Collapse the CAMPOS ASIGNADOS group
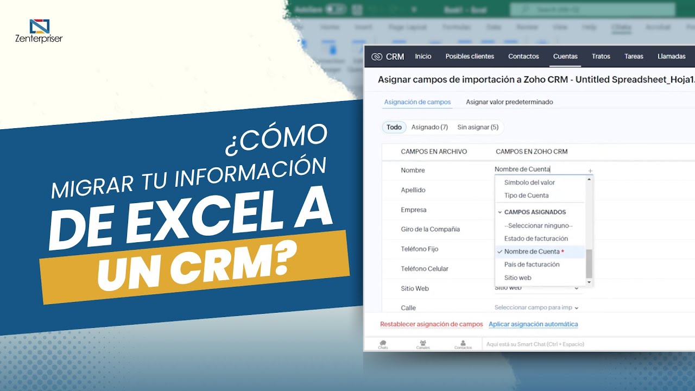This screenshot has height=391, width=695. pos(500,212)
